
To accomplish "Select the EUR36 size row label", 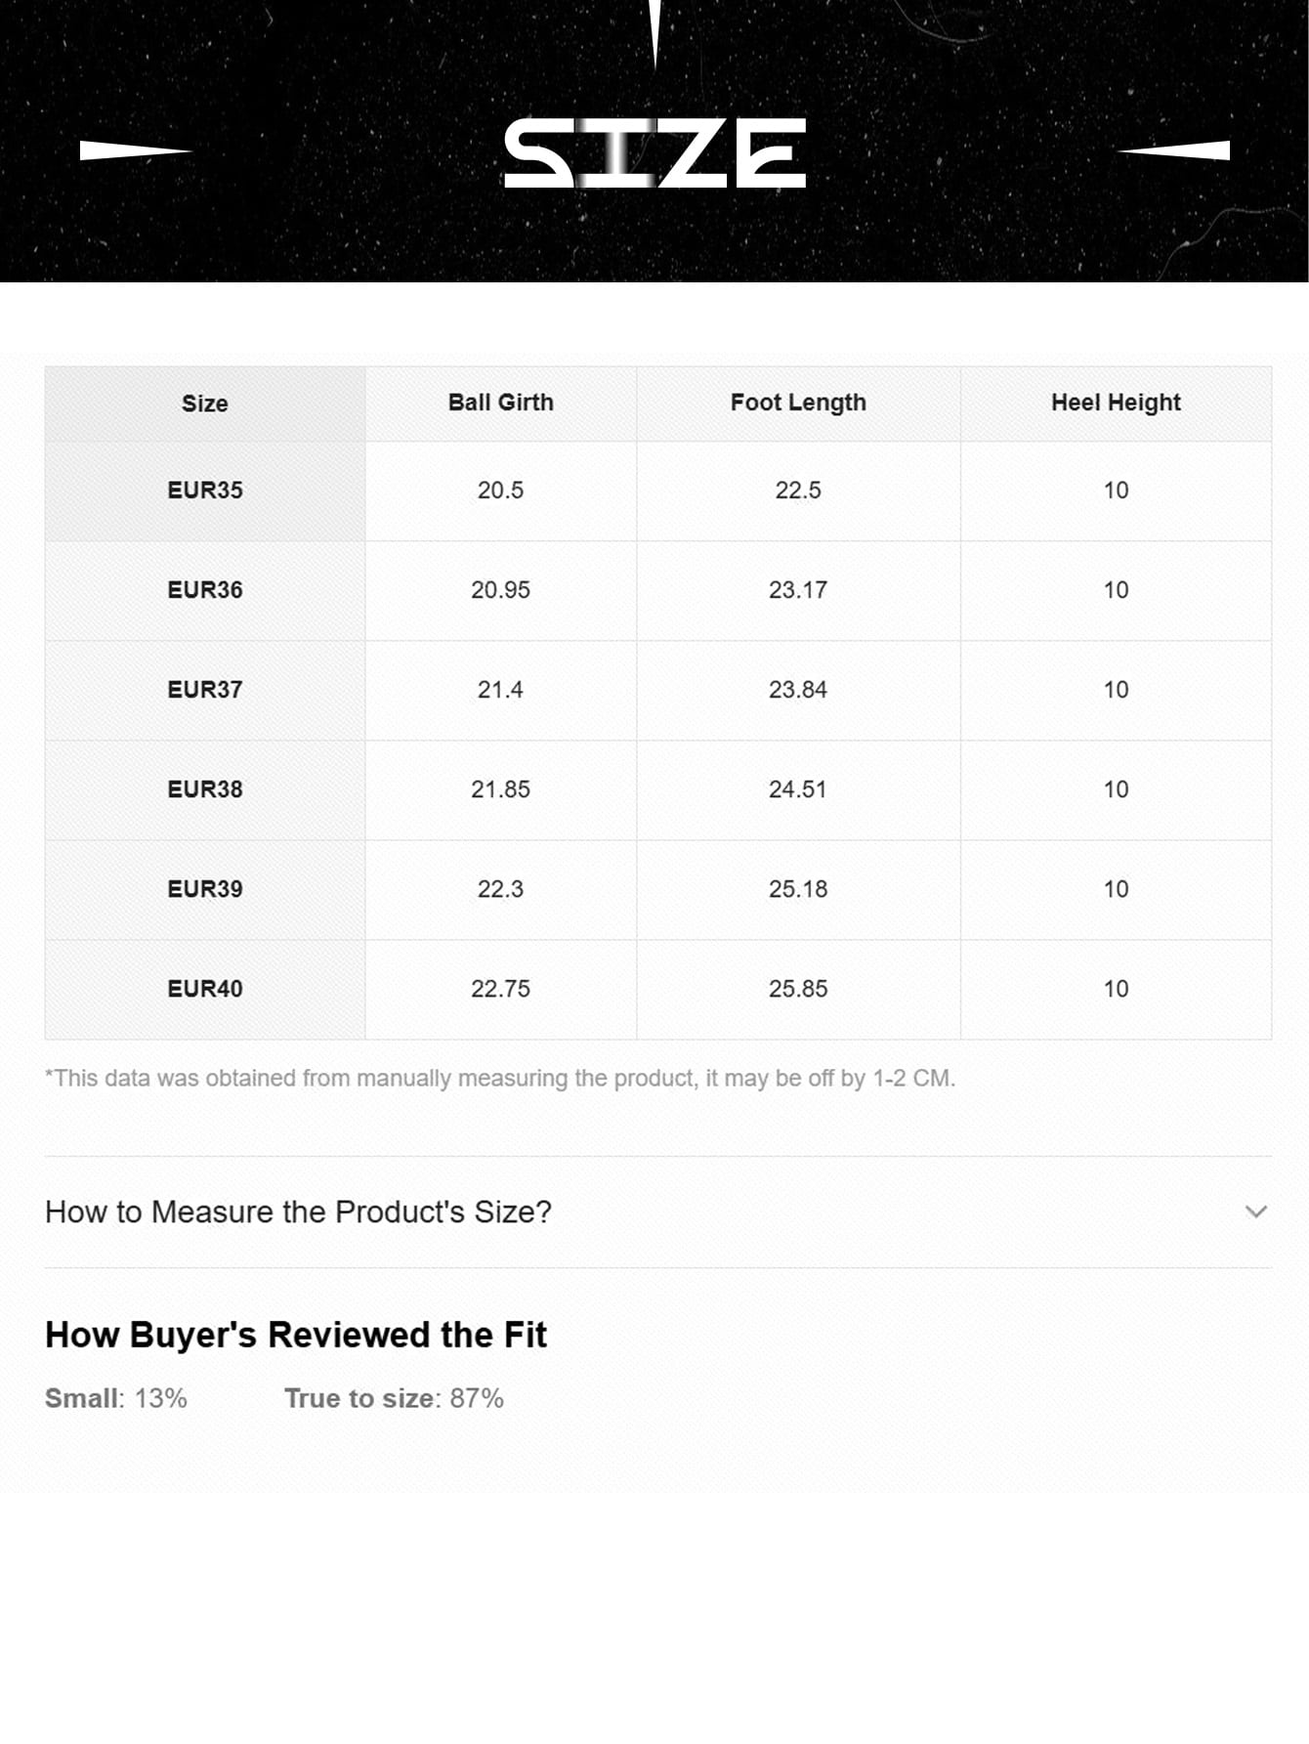I will pos(204,590).
